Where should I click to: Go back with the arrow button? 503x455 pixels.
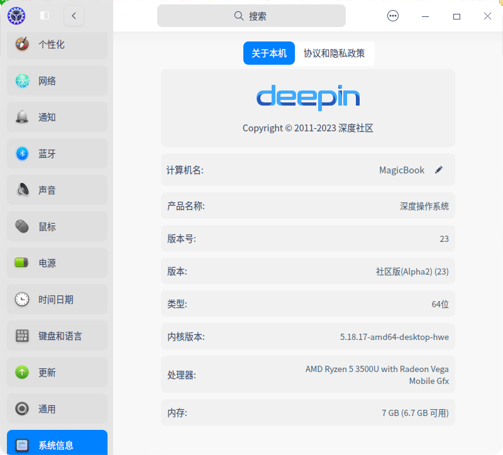pos(74,16)
